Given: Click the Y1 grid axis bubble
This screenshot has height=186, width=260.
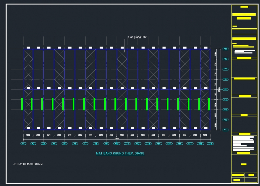Looking at the screenshot, I should [225, 130].
